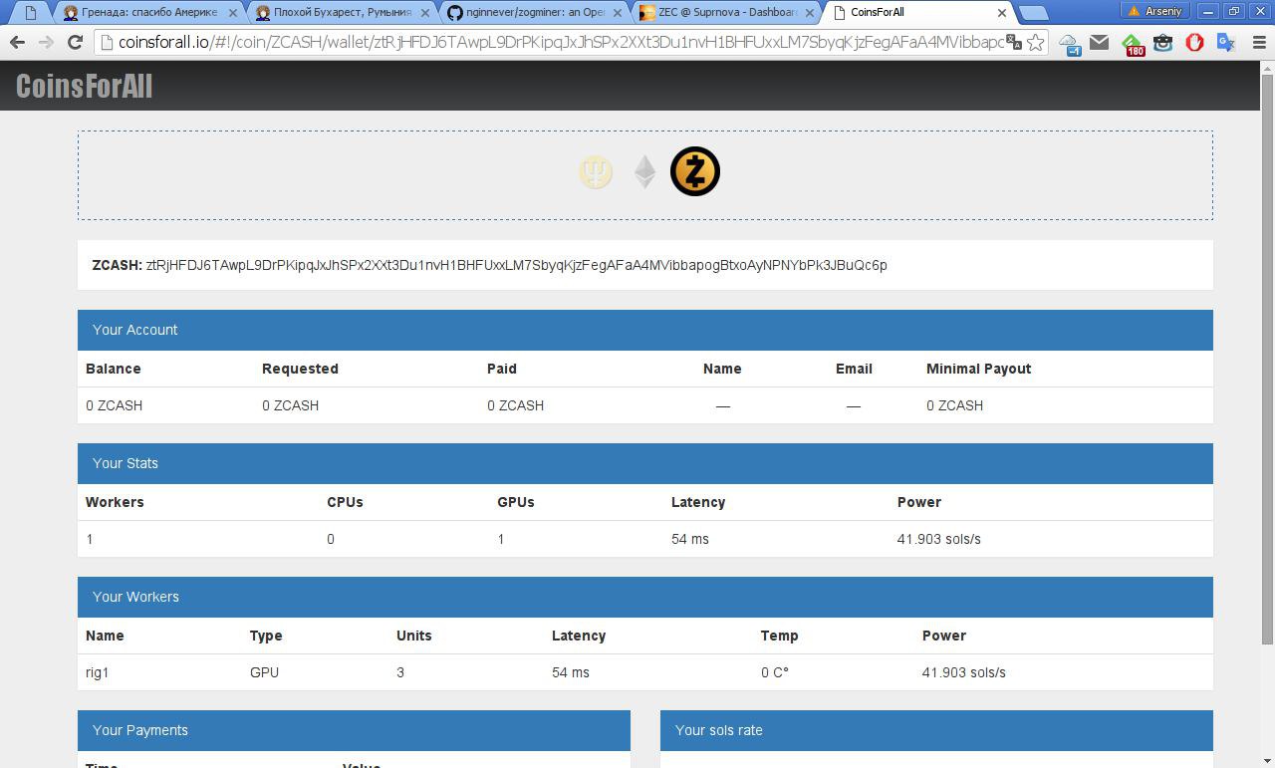
Task: Reload the page with refresh icon
Action: [x=75, y=42]
